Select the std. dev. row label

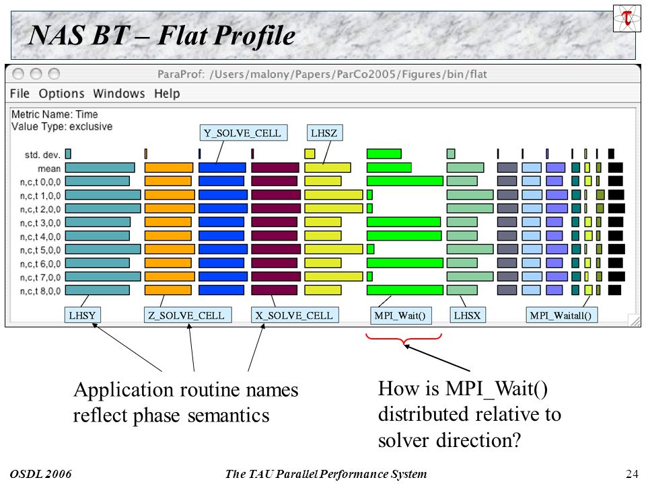pos(42,155)
